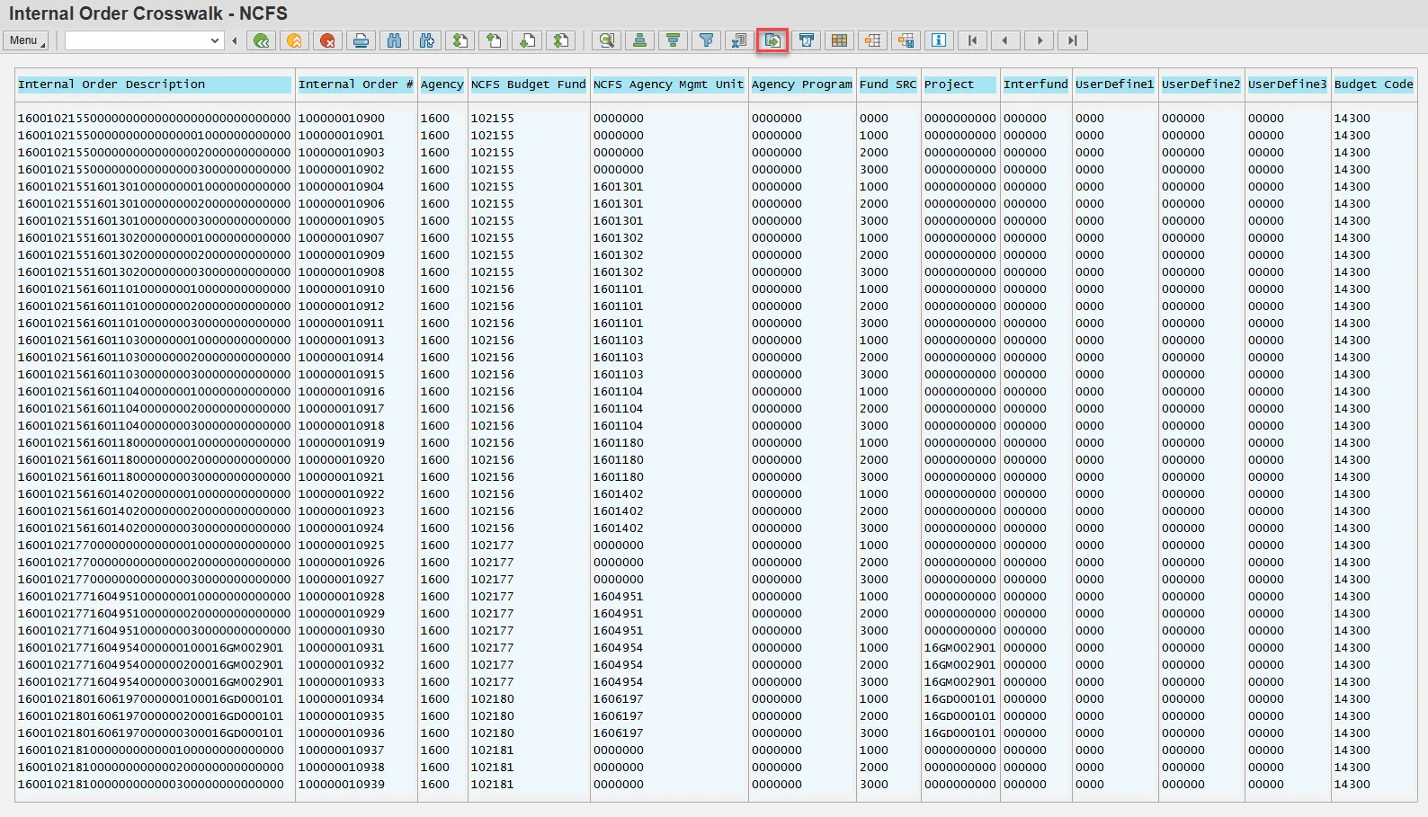Image resolution: width=1428 pixels, height=817 pixels.
Task: Click the Set Filter funnel icon
Action: 706,40
